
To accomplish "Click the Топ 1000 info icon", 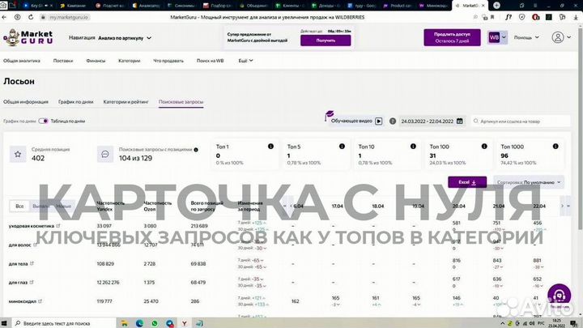I will pyautogui.click(x=555, y=147).
